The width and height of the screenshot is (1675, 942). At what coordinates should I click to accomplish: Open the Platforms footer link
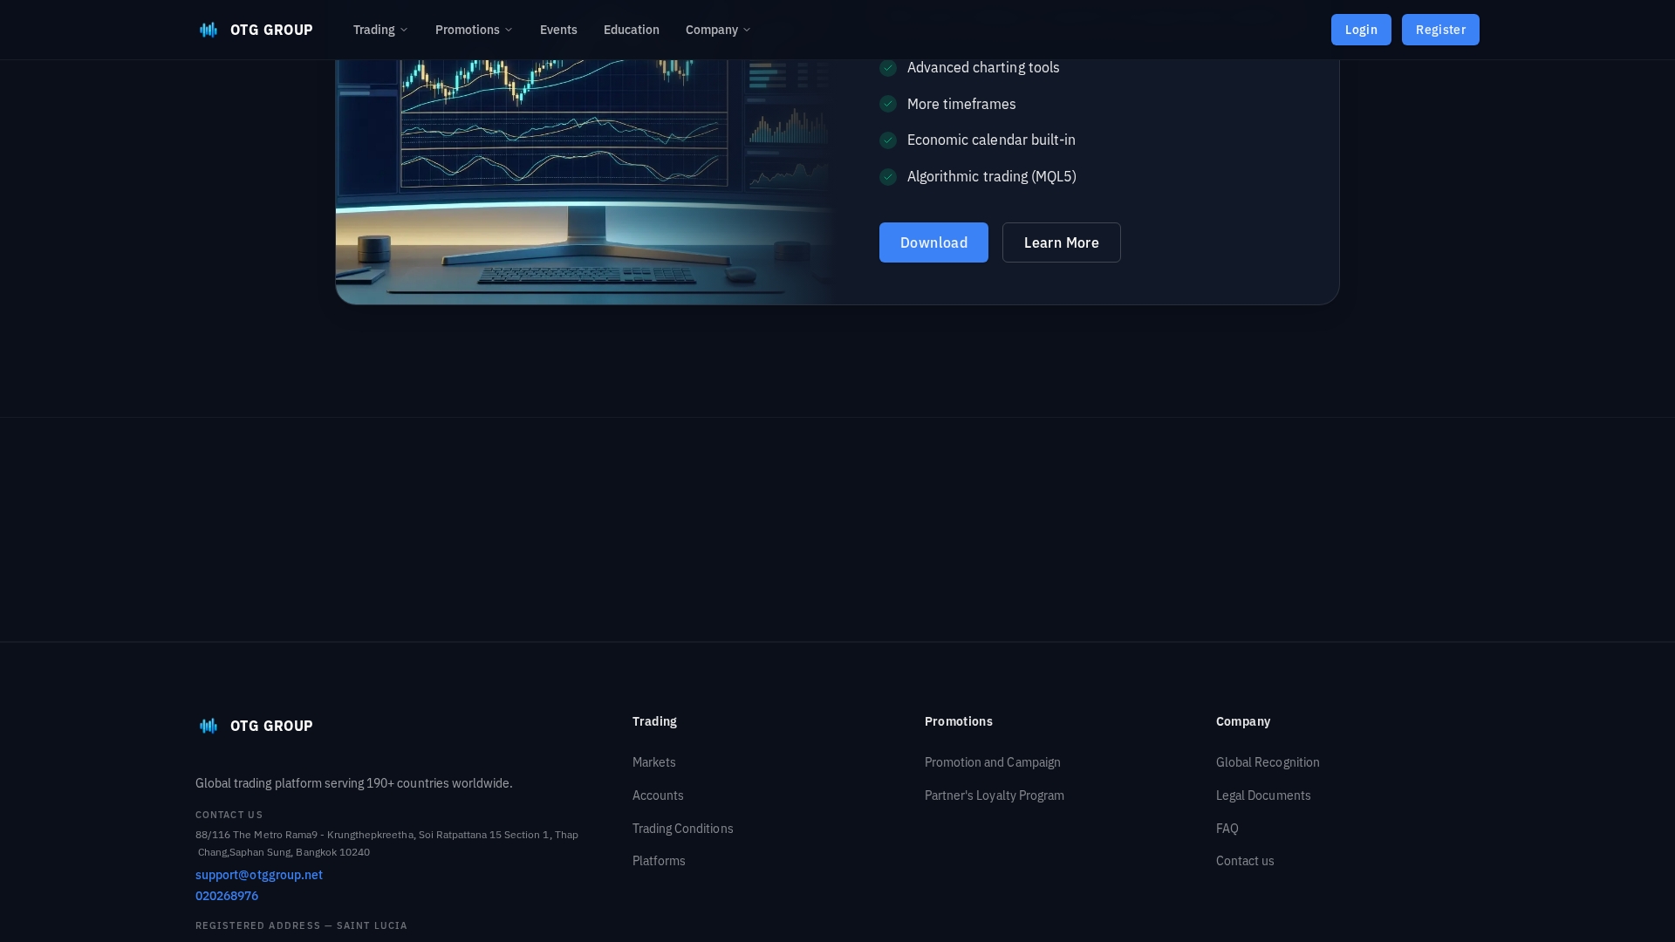tap(659, 861)
